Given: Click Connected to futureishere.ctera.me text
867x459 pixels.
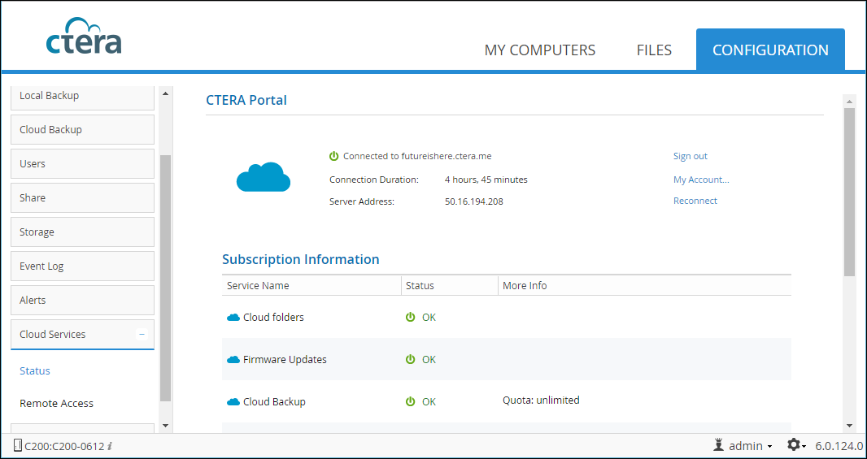Looking at the screenshot, I should click(x=417, y=156).
